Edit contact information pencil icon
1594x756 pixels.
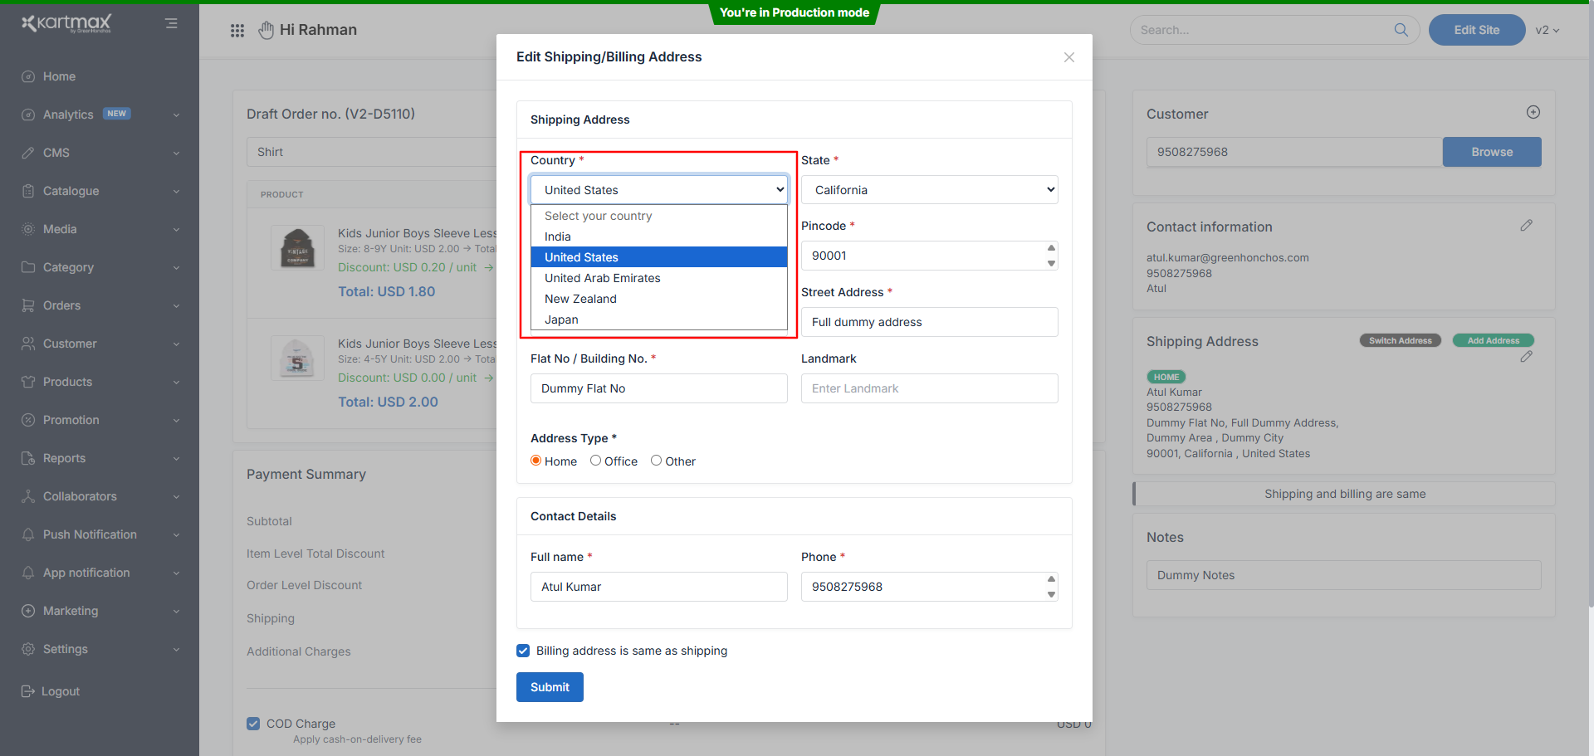[x=1526, y=226]
